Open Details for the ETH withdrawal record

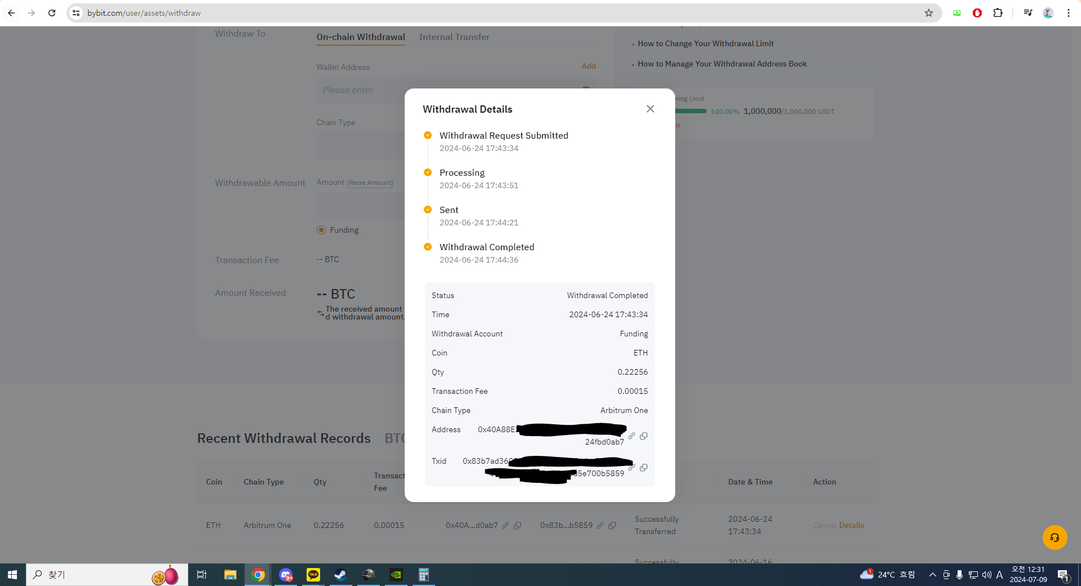coord(851,525)
